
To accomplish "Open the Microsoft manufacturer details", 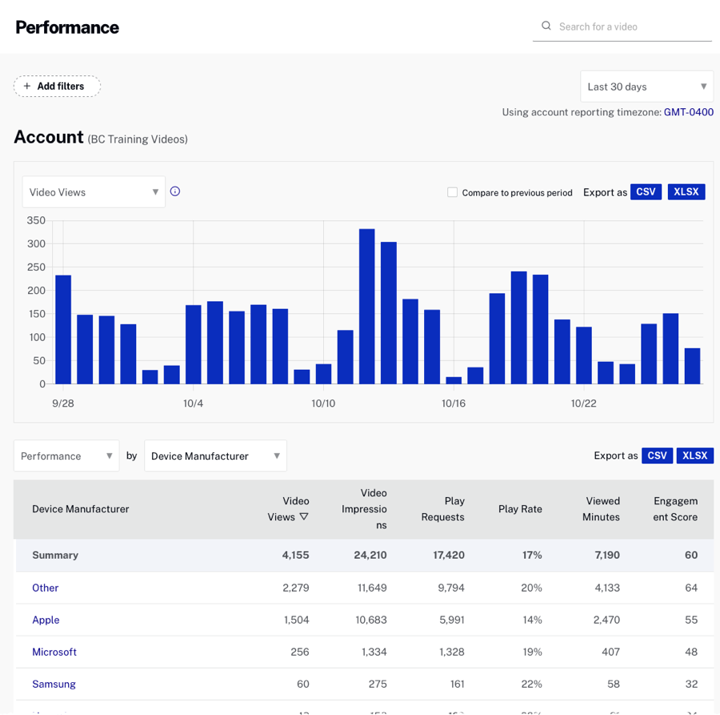I will click(x=54, y=652).
